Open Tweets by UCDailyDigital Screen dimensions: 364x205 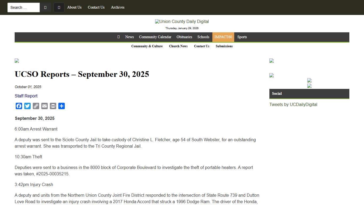293,104
